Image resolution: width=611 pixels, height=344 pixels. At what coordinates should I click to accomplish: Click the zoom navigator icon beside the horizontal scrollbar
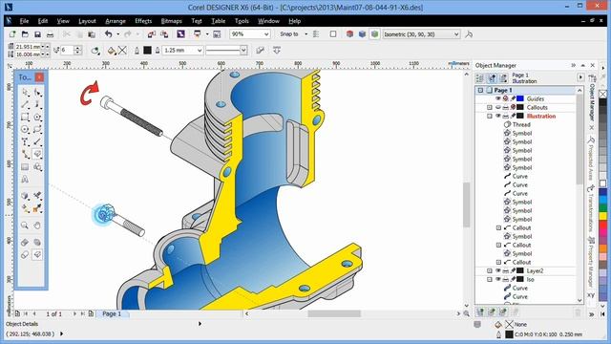[x=466, y=313]
